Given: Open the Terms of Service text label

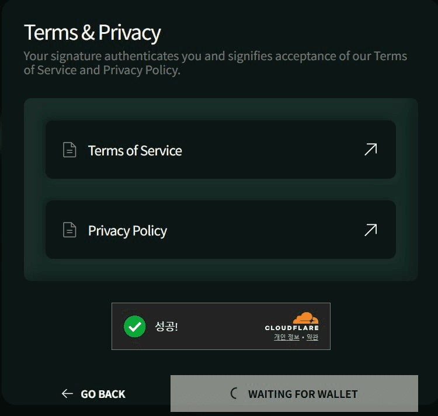Looking at the screenshot, I should tap(135, 151).
